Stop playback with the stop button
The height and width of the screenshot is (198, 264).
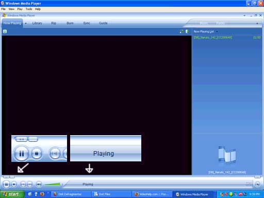click(14, 185)
